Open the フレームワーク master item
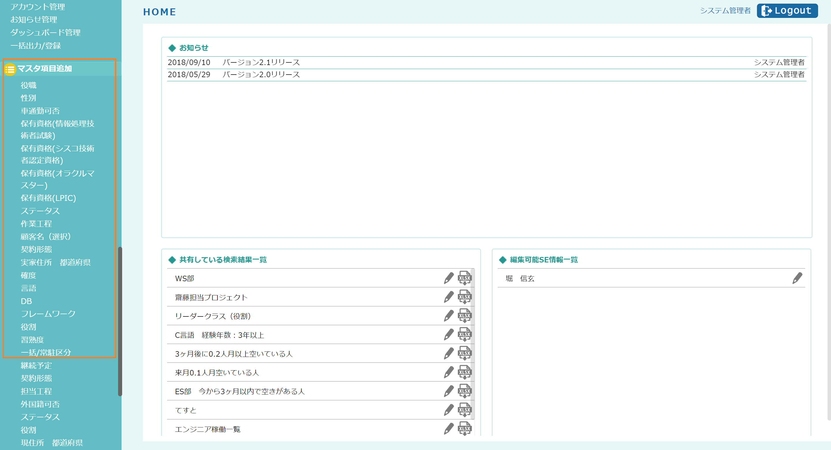Viewport: 831px width, 450px height. (48, 314)
